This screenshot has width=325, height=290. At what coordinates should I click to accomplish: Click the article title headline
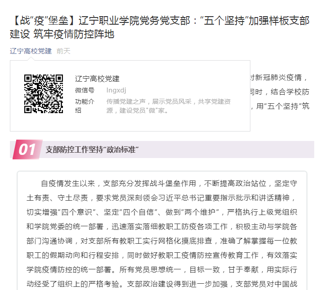coord(160,27)
